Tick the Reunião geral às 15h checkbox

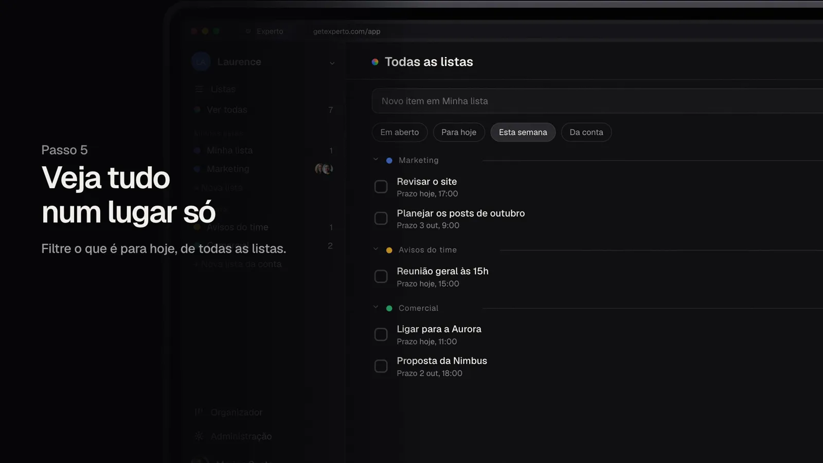381,277
